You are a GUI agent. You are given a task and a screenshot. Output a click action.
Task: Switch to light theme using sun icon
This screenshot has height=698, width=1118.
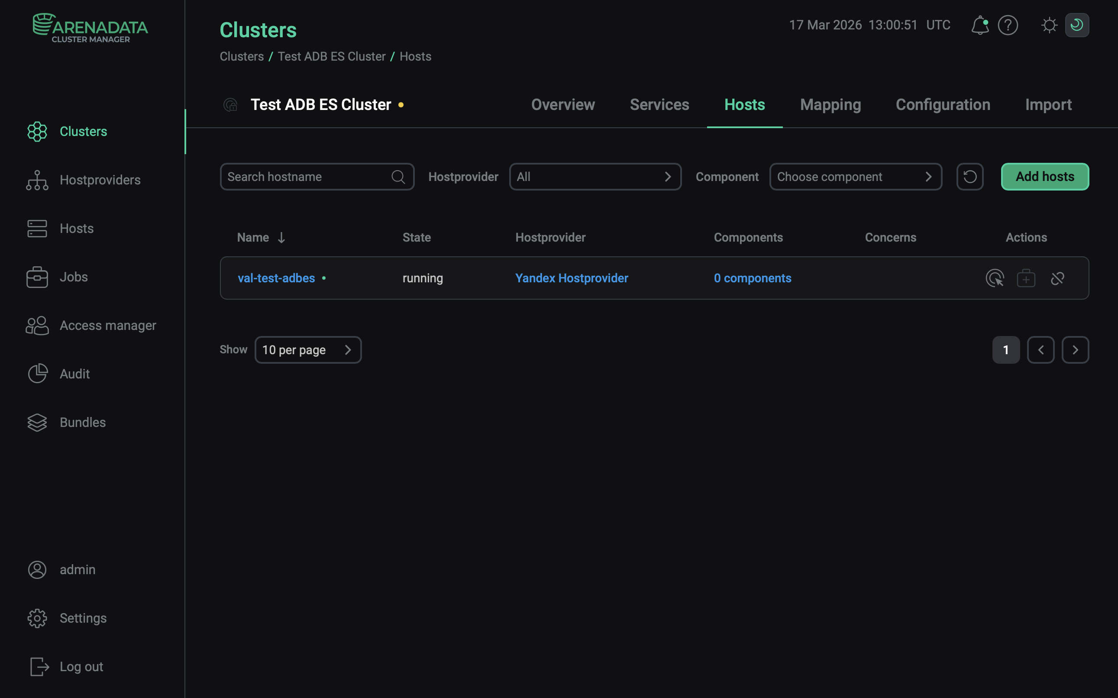click(x=1049, y=25)
